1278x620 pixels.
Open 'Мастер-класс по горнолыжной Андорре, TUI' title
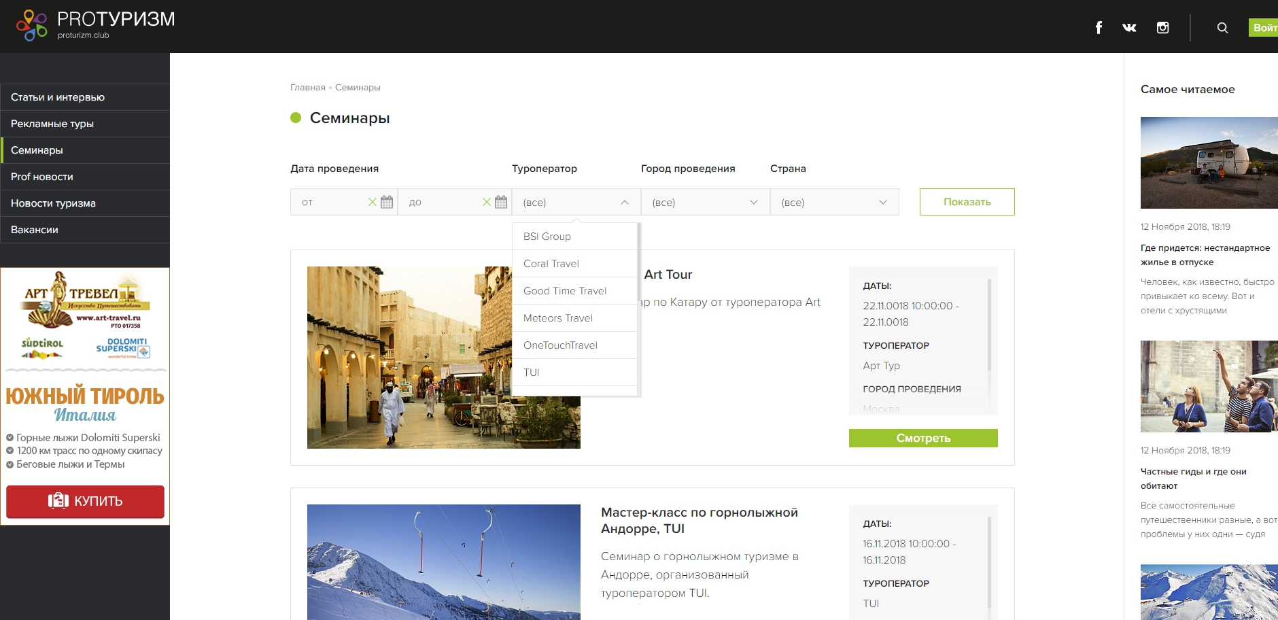point(700,521)
